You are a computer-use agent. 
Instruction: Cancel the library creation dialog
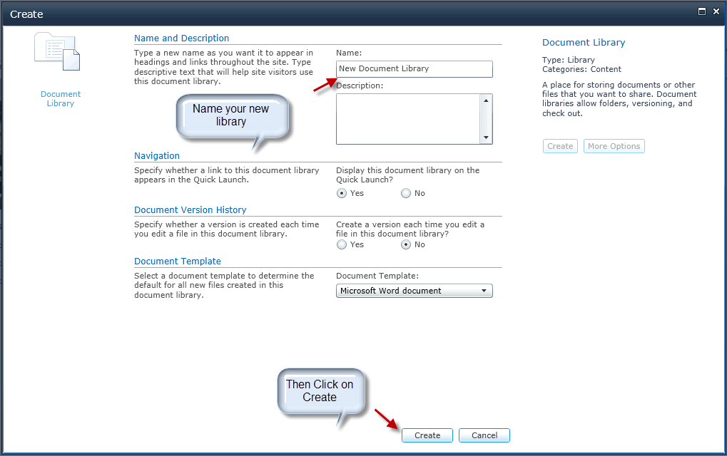484,435
